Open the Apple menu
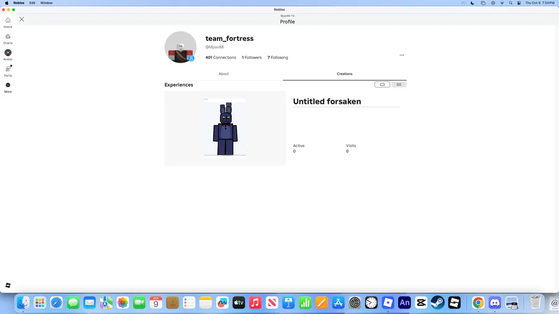 point(6,3)
